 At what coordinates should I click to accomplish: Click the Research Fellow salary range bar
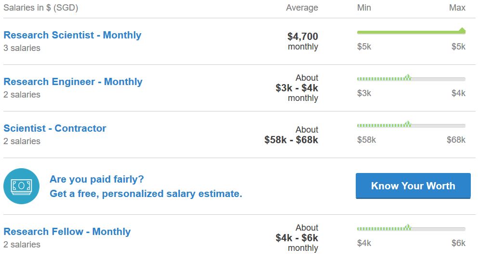411,229
